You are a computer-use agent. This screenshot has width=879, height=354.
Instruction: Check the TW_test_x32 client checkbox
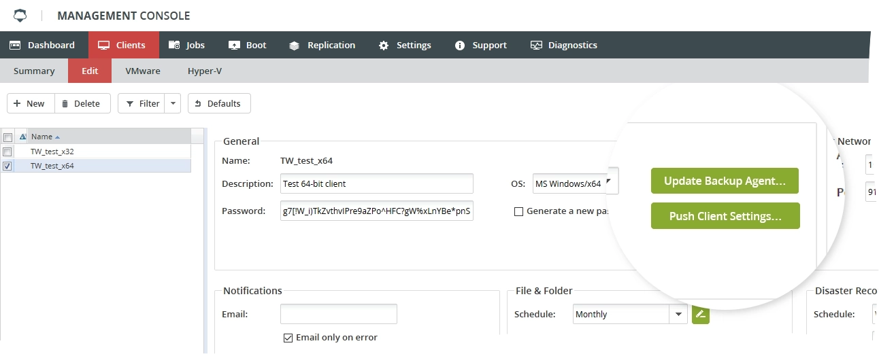coord(7,152)
